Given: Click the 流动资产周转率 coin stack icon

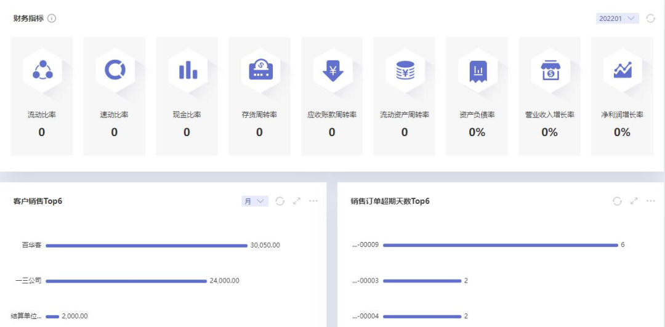Looking at the screenshot, I should click(405, 70).
